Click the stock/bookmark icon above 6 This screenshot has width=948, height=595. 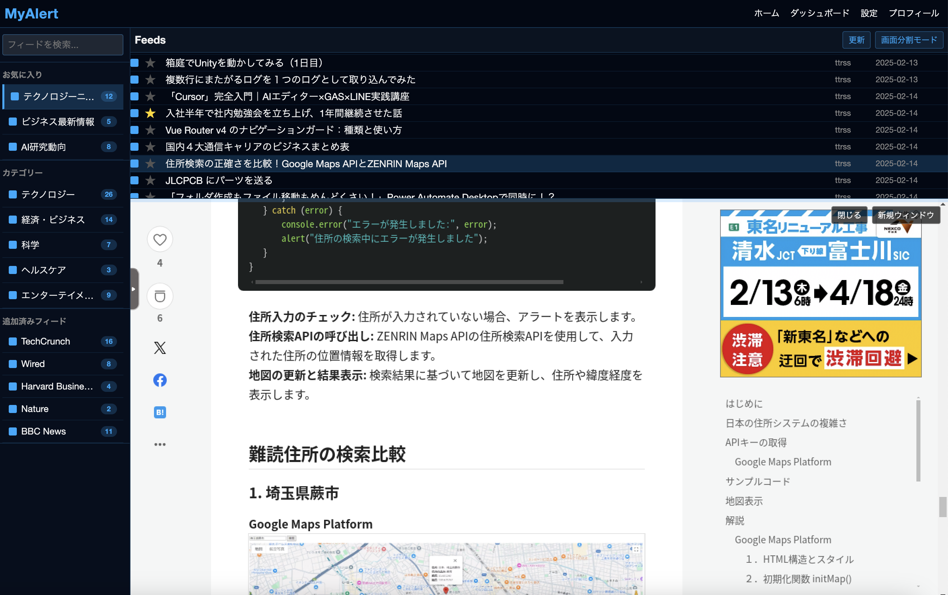click(160, 296)
